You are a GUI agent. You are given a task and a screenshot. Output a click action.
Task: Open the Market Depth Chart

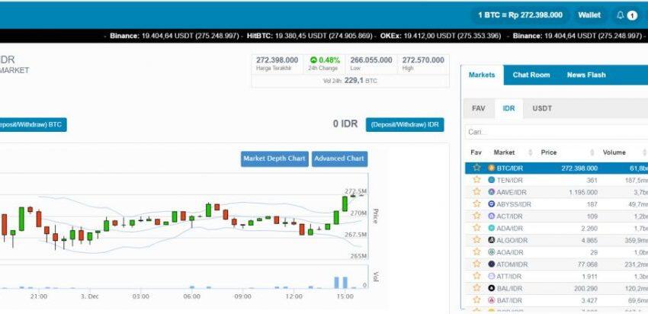tap(274, 159)
